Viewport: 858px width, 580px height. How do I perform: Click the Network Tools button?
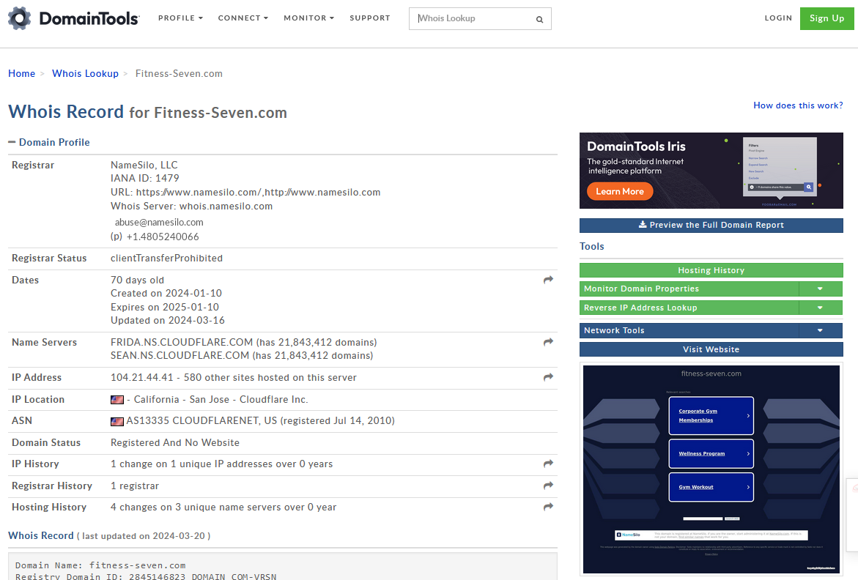point(689,330)
